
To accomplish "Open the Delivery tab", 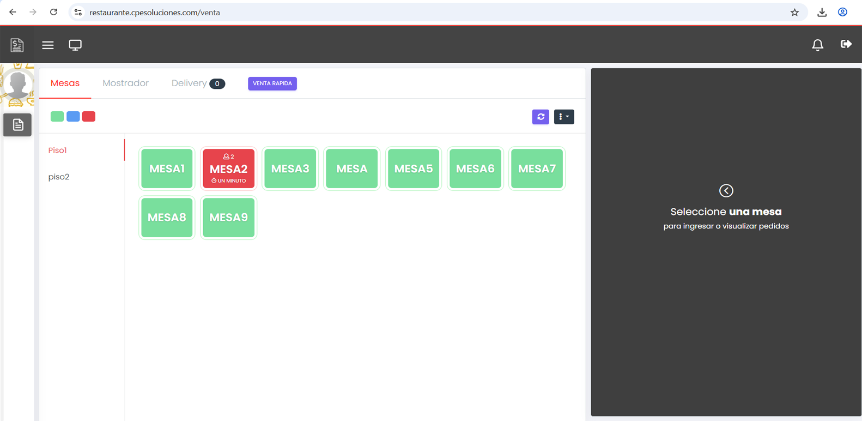I will [189, 83].
